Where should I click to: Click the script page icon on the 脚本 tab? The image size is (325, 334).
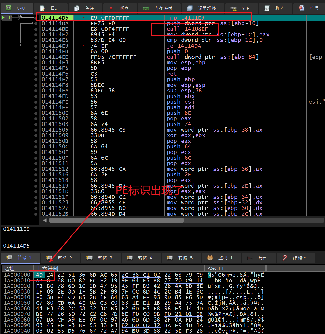[267, 8]
